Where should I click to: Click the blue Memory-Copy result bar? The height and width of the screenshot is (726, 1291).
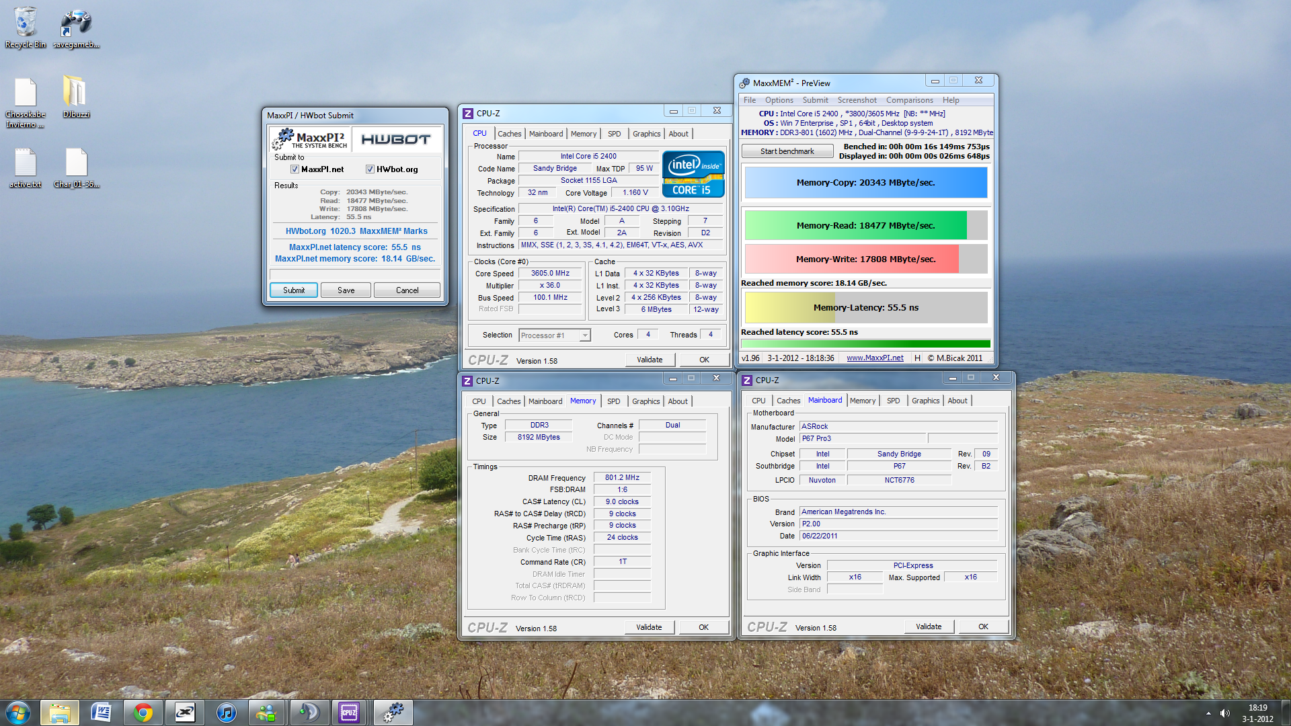866,183
